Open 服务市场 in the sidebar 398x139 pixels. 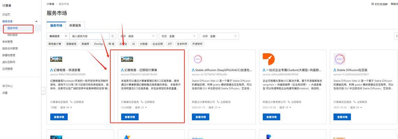click(13, 28)
